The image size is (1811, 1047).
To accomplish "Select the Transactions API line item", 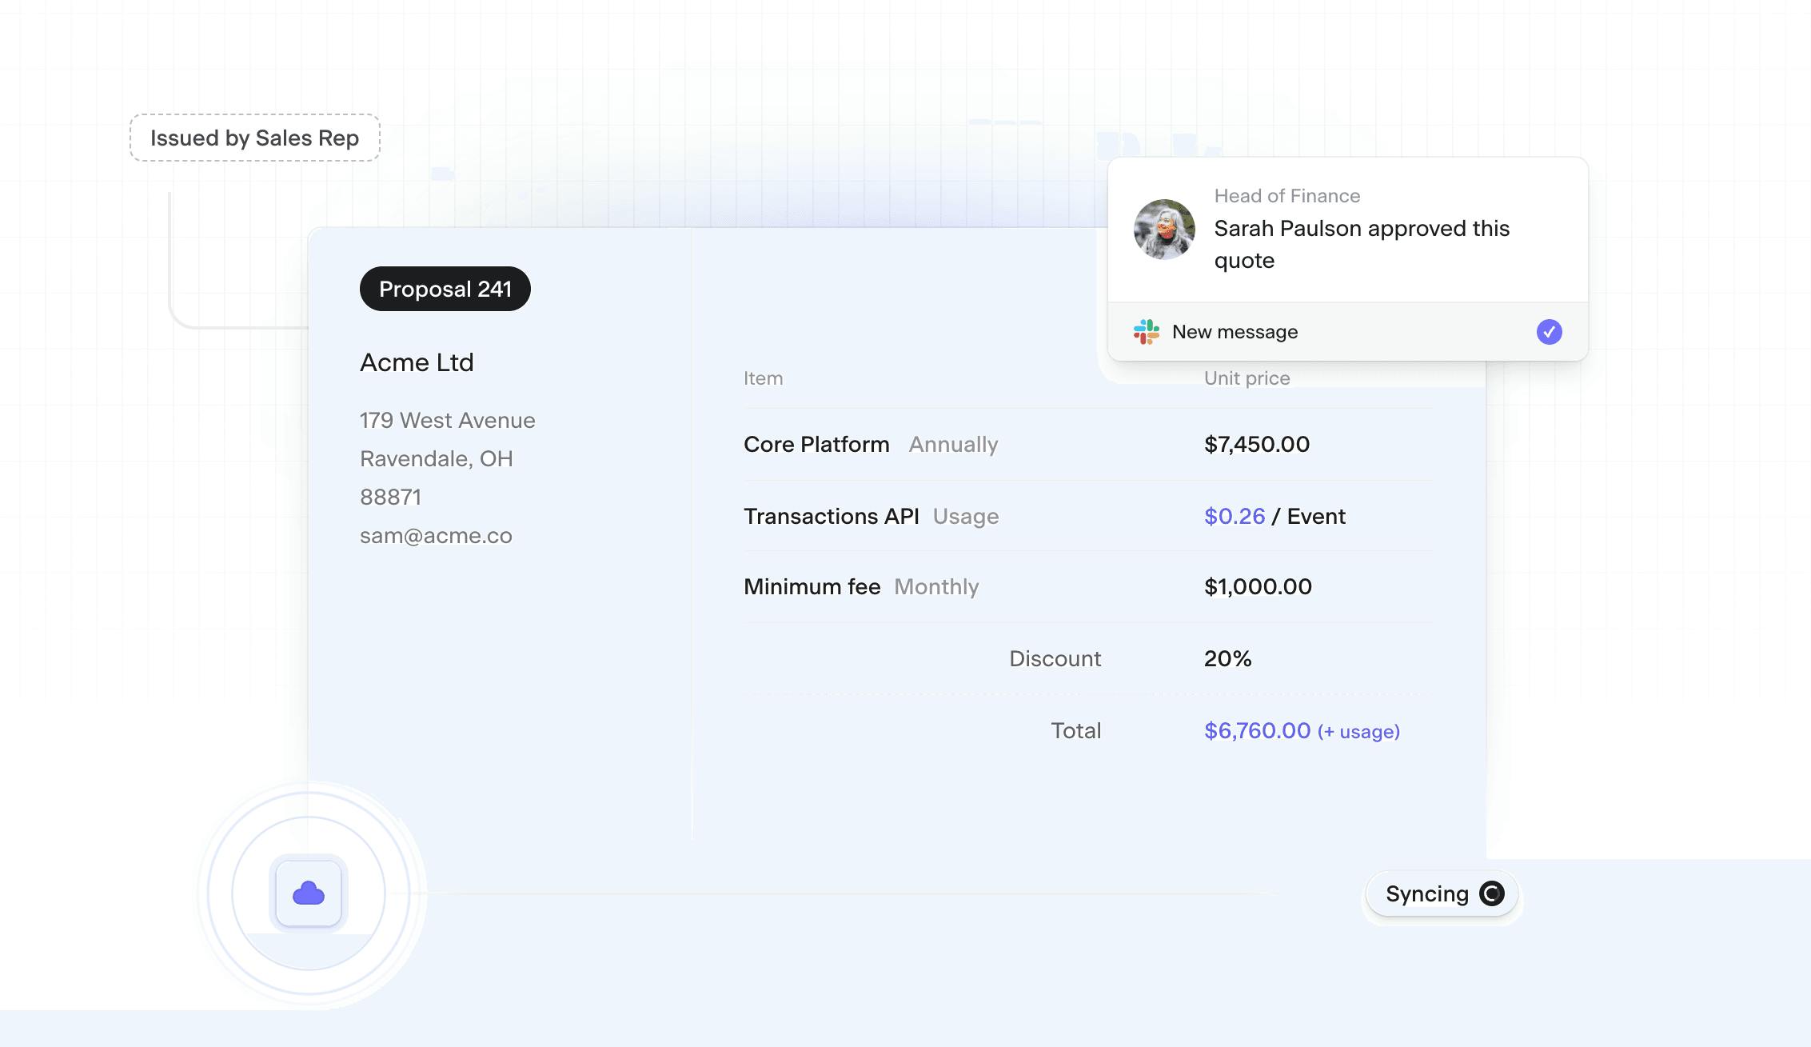I will tap(831, 516).
